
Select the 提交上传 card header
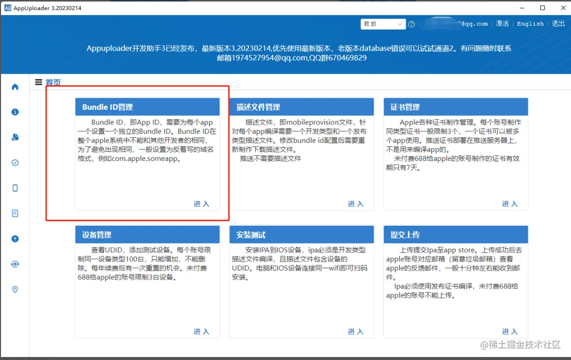[x=456, y=235]
